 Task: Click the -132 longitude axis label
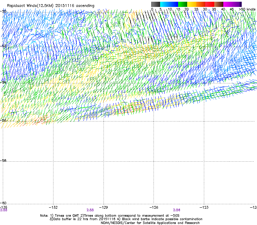(x=53, y=207)
